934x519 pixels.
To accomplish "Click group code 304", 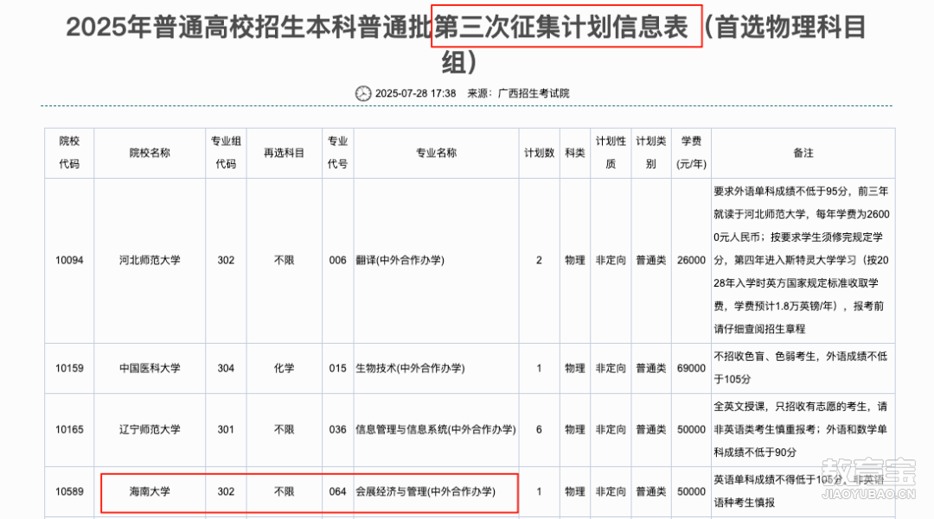I will coord(226,368).
